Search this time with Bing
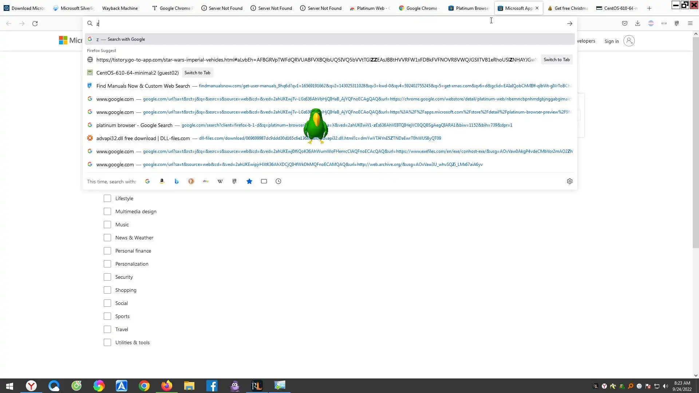Viewport: 699px width, 393px height. [x=177, y=181]
